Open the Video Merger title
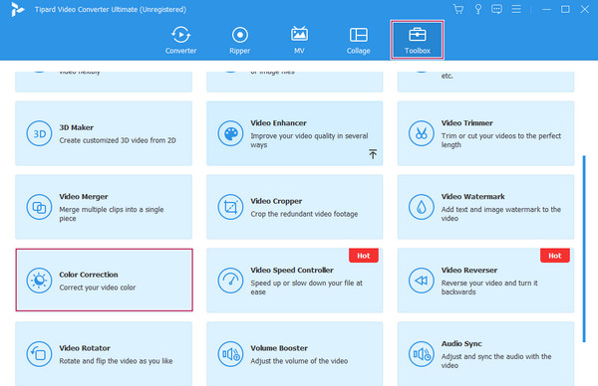Viewport: 598px width, 386px height. 84,196
